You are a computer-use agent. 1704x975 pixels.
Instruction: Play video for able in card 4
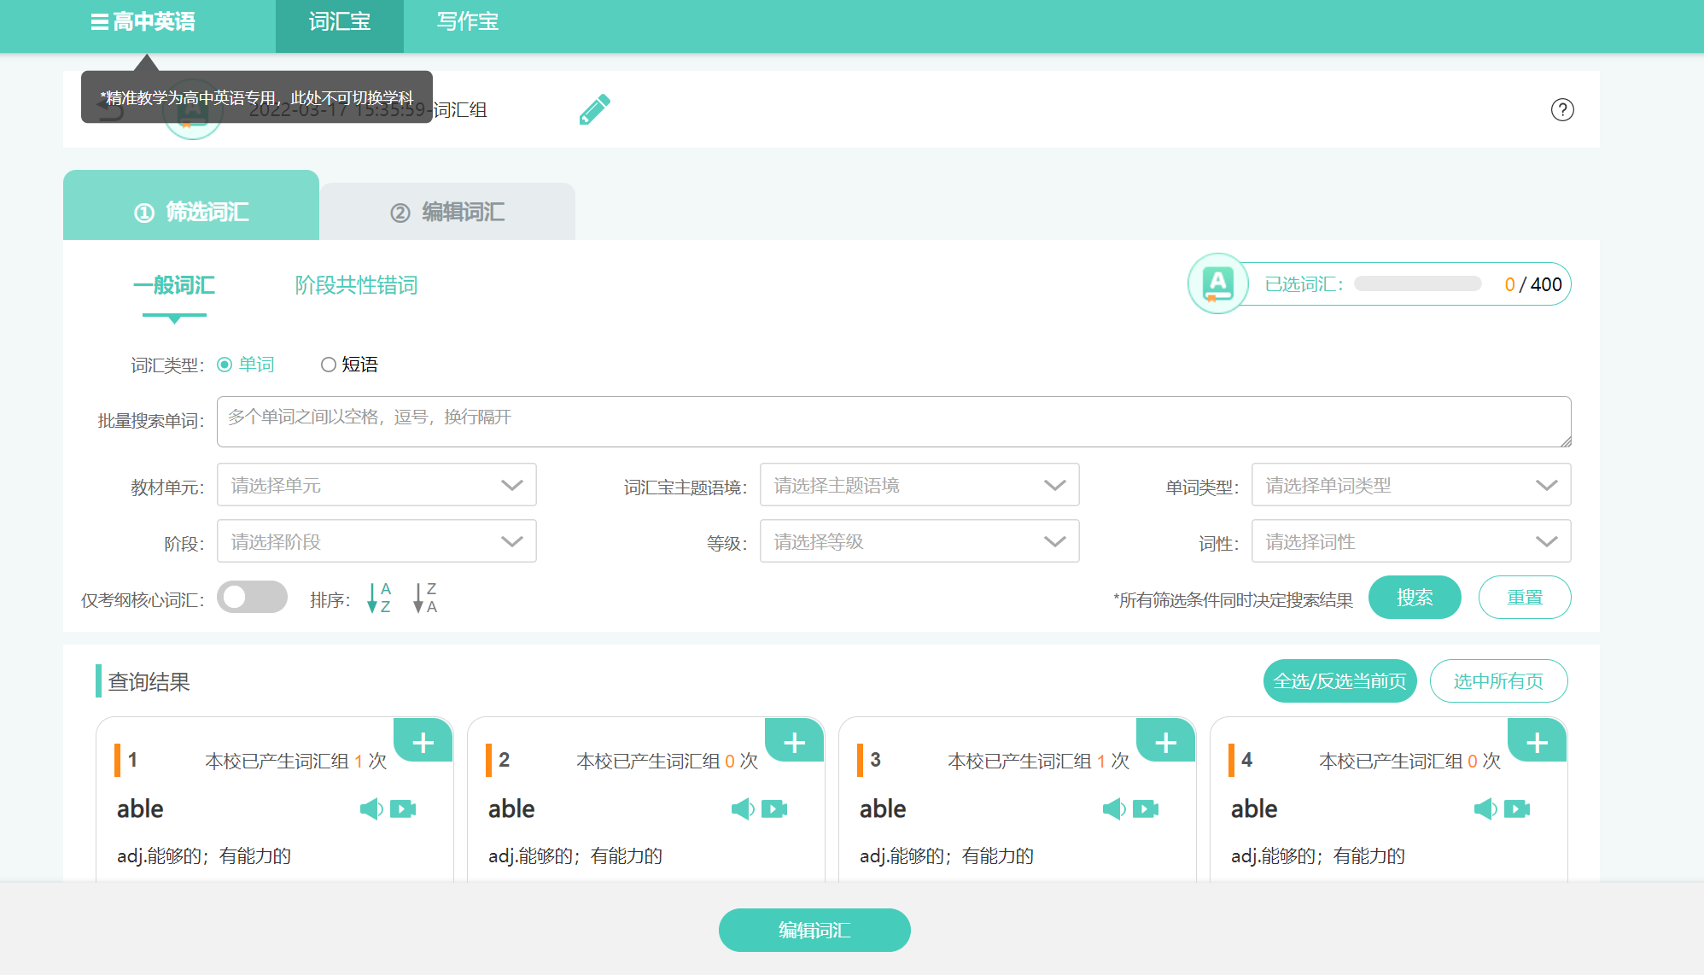pos(1517,809)
